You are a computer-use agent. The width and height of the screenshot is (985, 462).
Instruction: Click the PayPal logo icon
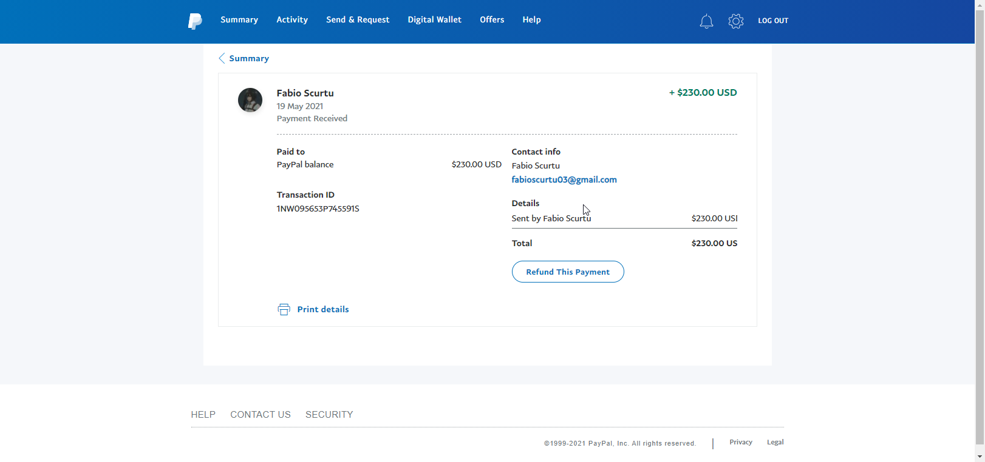194,21
